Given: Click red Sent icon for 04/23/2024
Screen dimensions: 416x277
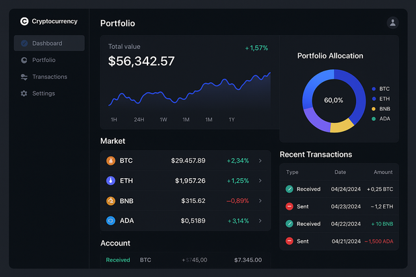Looking at the screenshot, I should pyautogui.click(x=289, y=206).
